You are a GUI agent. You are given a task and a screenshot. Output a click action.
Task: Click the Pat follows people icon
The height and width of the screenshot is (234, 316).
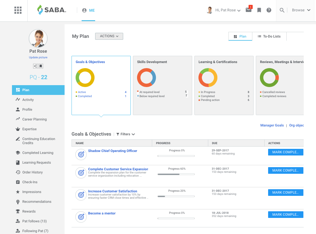point(18,221)
